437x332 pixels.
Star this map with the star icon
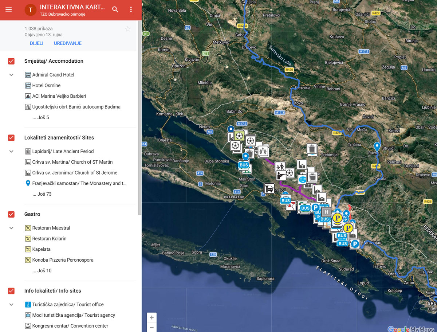coord(127,29)
